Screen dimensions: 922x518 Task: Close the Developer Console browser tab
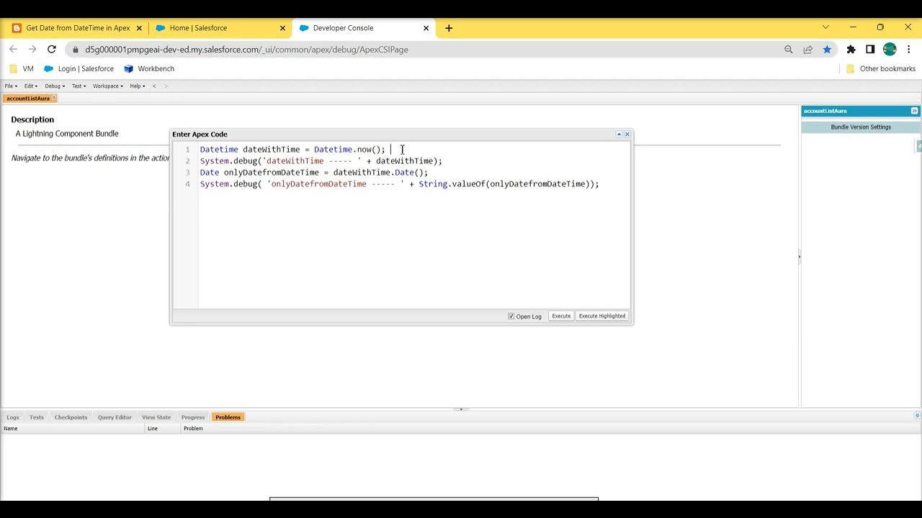tap(426, 28)
